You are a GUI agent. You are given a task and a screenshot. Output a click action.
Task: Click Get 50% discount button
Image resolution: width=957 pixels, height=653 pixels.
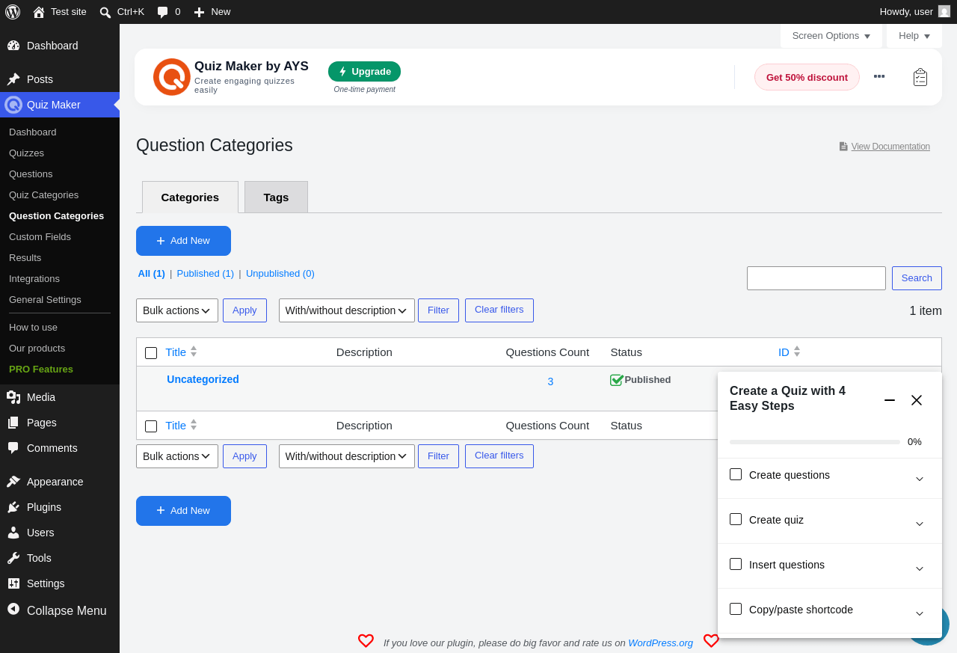click(807, 77)
